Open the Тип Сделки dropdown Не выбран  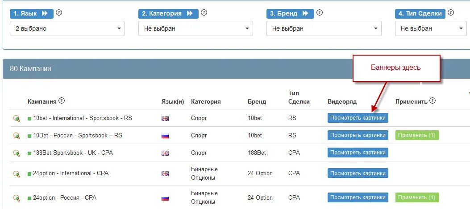[431, 28]
